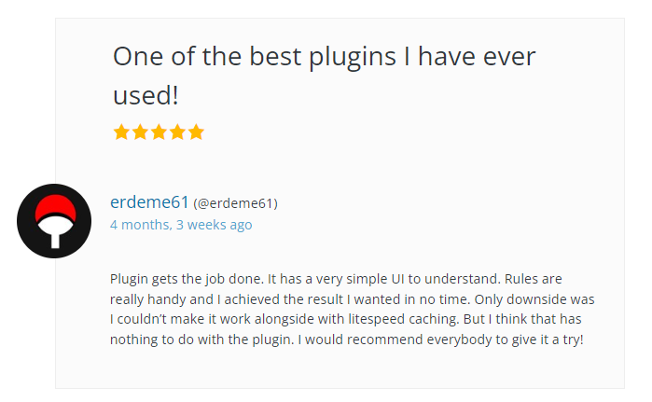
Task: Click the second gold rating star
Action: (140, 132)
